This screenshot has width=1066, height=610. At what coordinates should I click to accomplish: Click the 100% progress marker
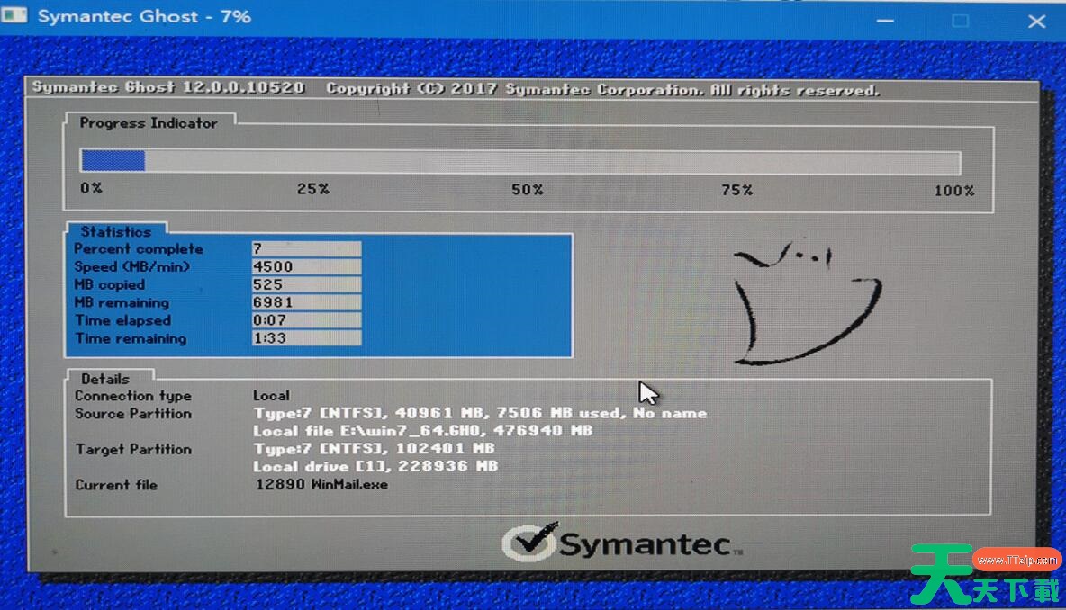tap(953, 191)
